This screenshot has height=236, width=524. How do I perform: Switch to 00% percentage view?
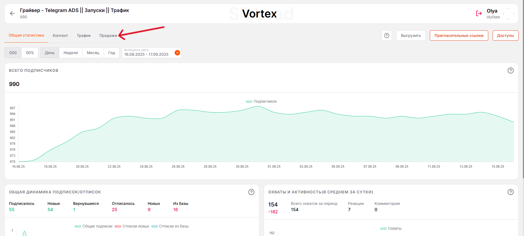[x=30, y=53]
